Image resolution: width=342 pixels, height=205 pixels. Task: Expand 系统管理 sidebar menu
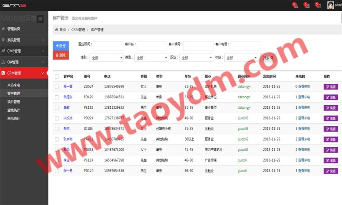click(x=24, y=40)
